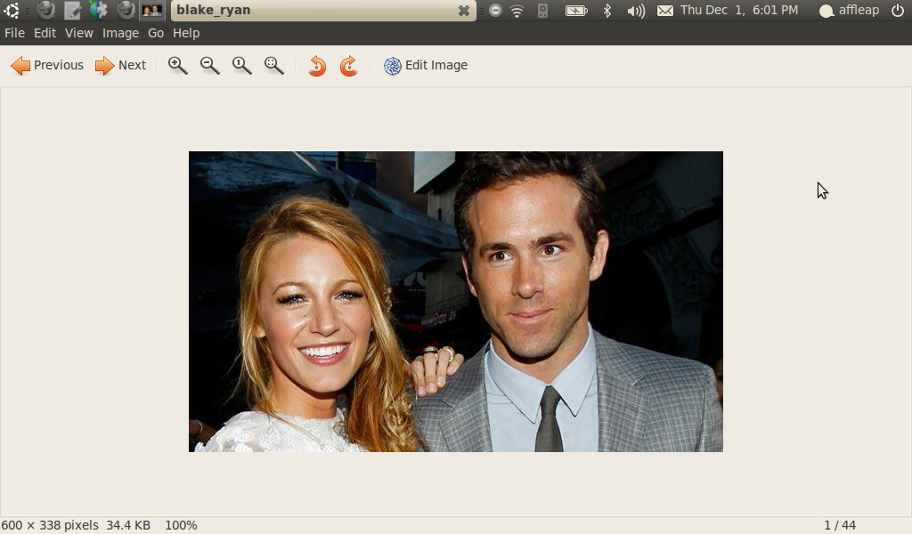Show image at normal size icon
The image size is (912, 534).
coord(241,66)
